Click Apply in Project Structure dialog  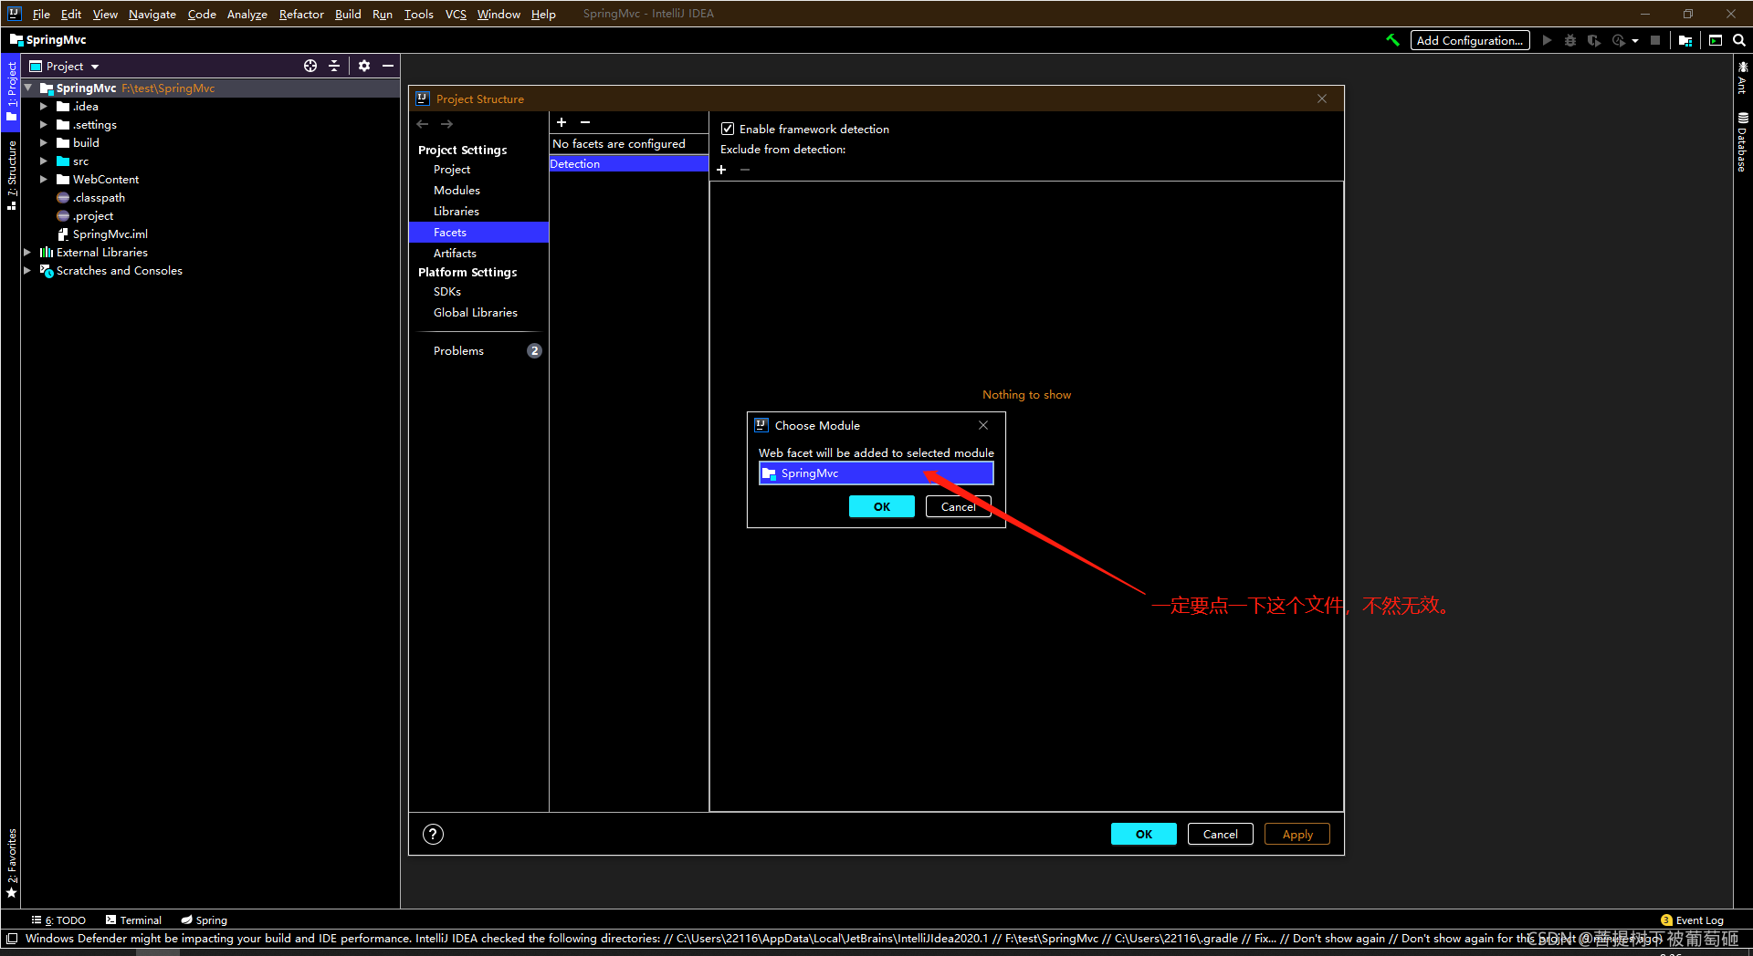(x=1296, y=834)
